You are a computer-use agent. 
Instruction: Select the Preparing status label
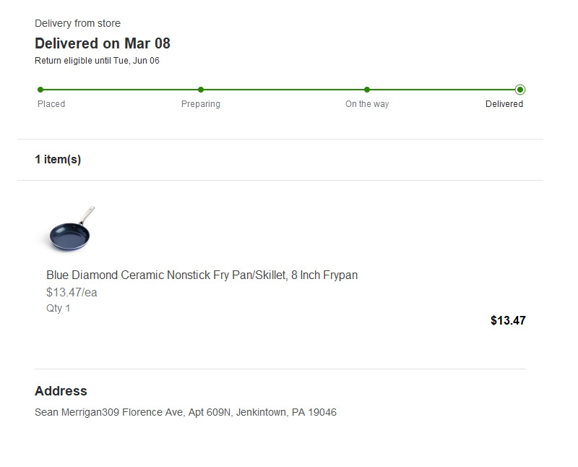(x=201, y=104)
